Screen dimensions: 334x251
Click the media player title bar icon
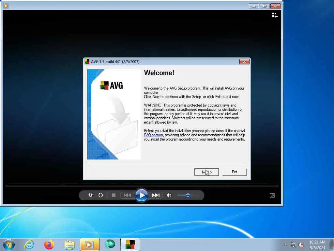(x=6, y=6)
